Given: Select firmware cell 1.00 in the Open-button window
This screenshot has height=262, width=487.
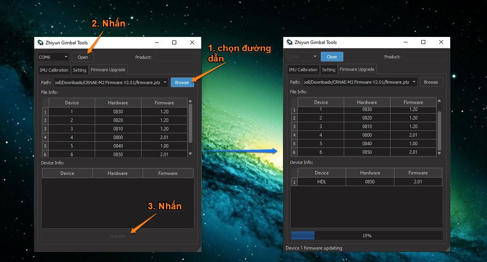Looking at the screenshot, I should [164, 146].
